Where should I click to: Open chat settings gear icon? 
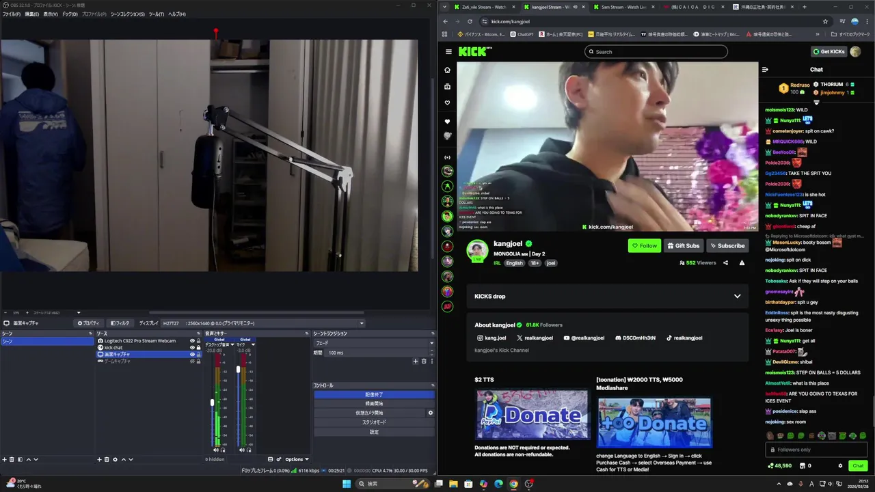click(x=840, y=466)
